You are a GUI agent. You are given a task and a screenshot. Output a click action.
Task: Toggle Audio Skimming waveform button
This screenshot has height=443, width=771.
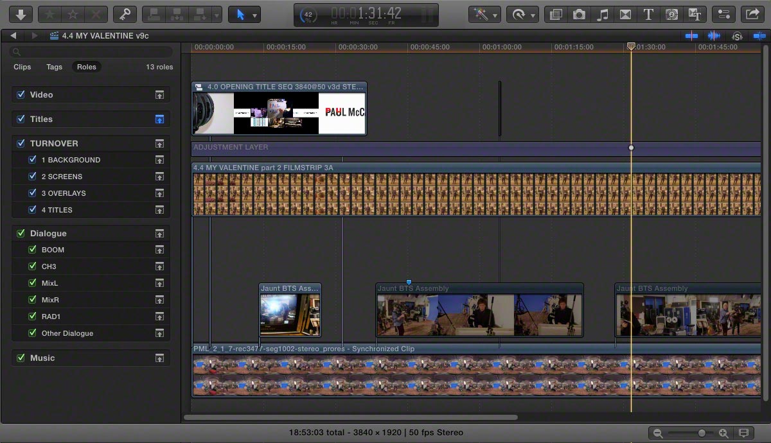tap(714, 36)
